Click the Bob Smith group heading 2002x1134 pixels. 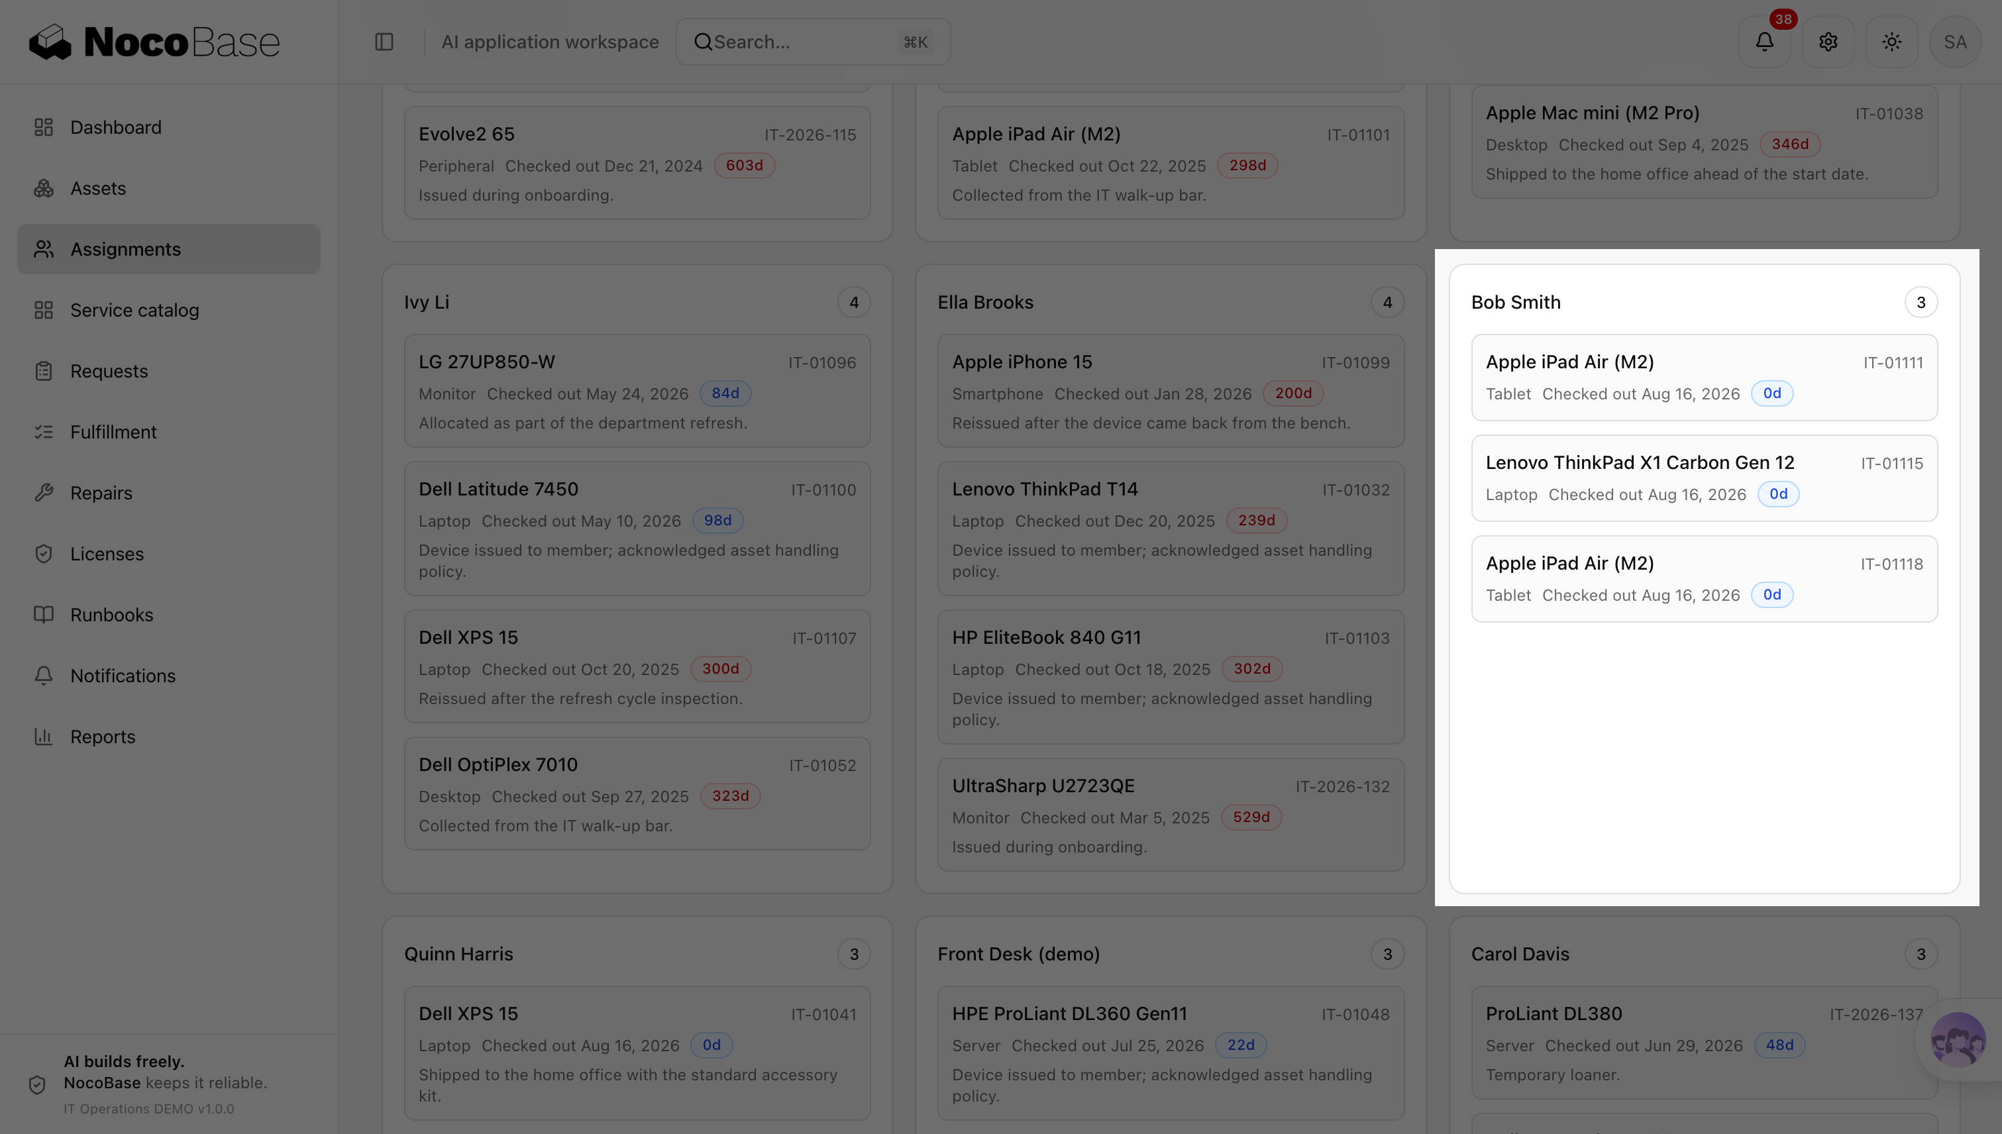(x=1516, y=302)
